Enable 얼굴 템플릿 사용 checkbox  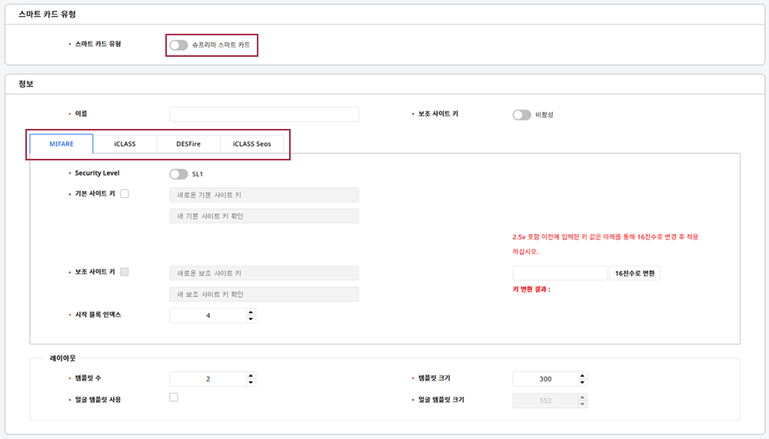coord(174,398)
